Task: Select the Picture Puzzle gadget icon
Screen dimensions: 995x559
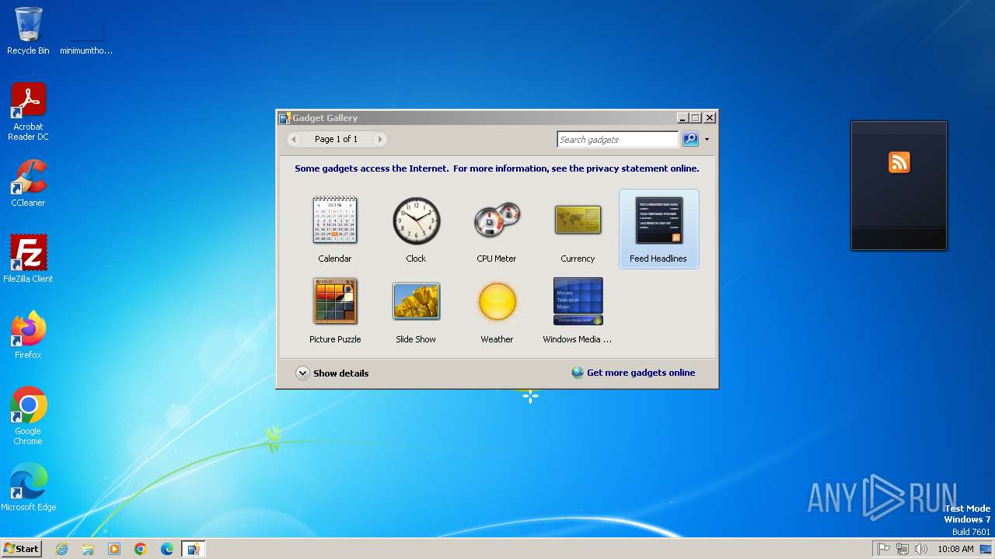Action: point(335,301)
